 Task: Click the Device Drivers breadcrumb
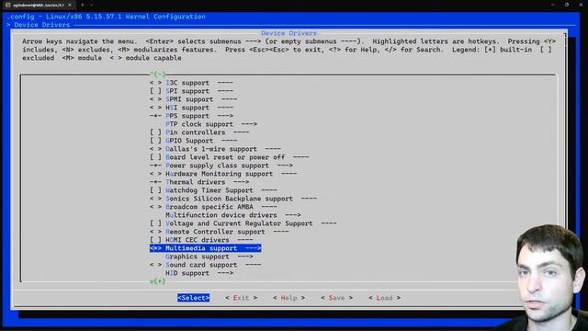coord(42,25)
